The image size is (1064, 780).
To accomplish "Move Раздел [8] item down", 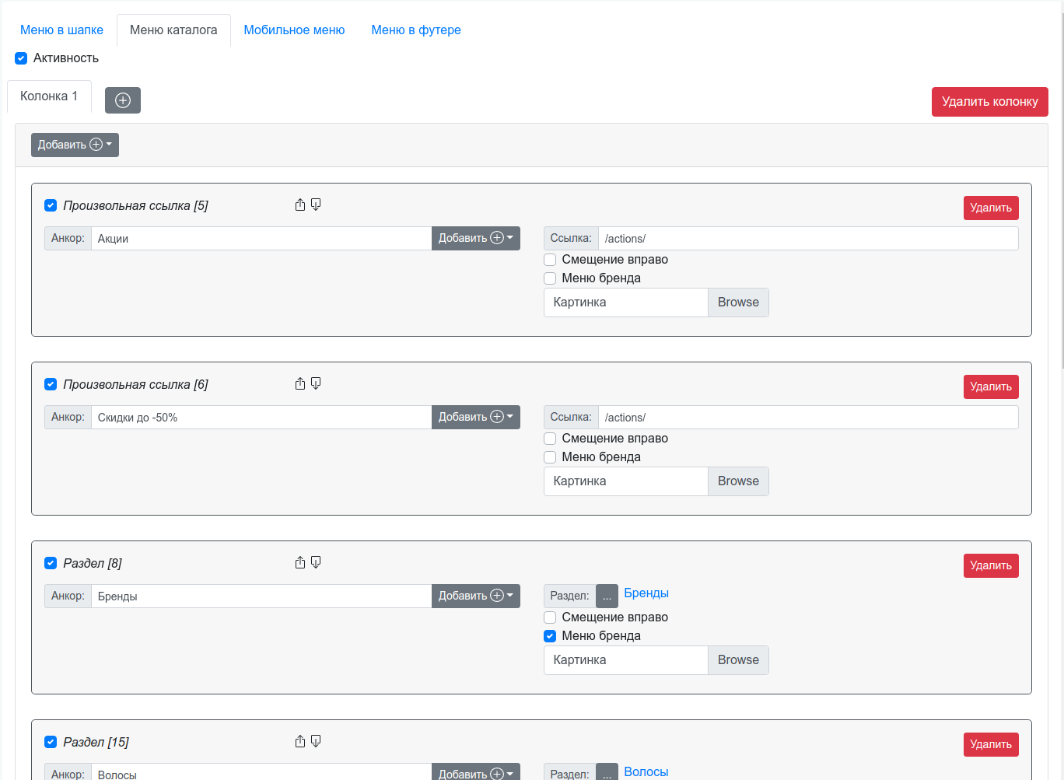I will (316, 563).
